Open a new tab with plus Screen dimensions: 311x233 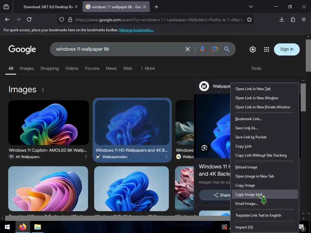(156, 7)
